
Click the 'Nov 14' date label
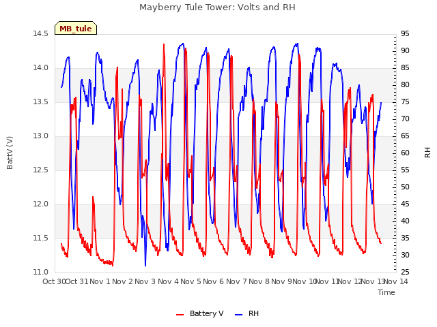[x=396, y=281]
